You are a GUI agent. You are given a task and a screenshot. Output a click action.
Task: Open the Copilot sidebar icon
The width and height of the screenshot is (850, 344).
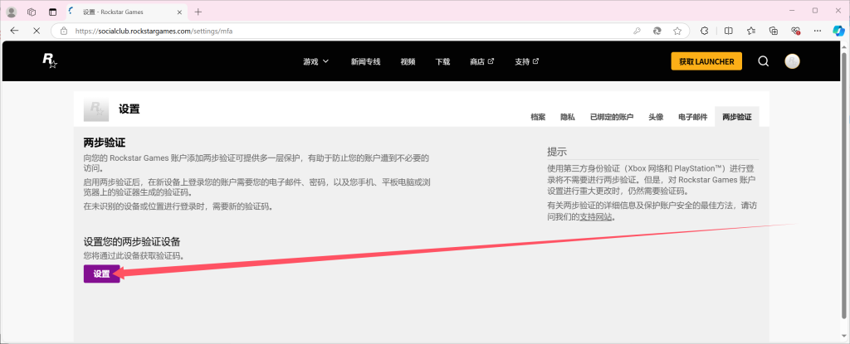pos(838,31)
